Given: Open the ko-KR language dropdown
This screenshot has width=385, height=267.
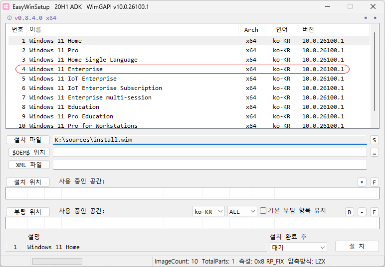Looking at the screenshot, I should [x=208, y=211].
